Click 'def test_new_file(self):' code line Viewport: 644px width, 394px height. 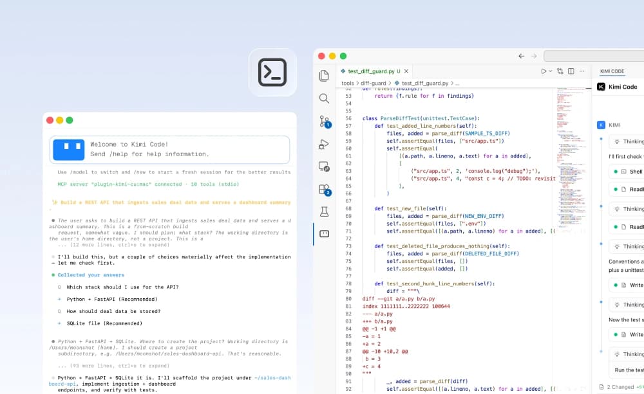[x=410, y=209]
